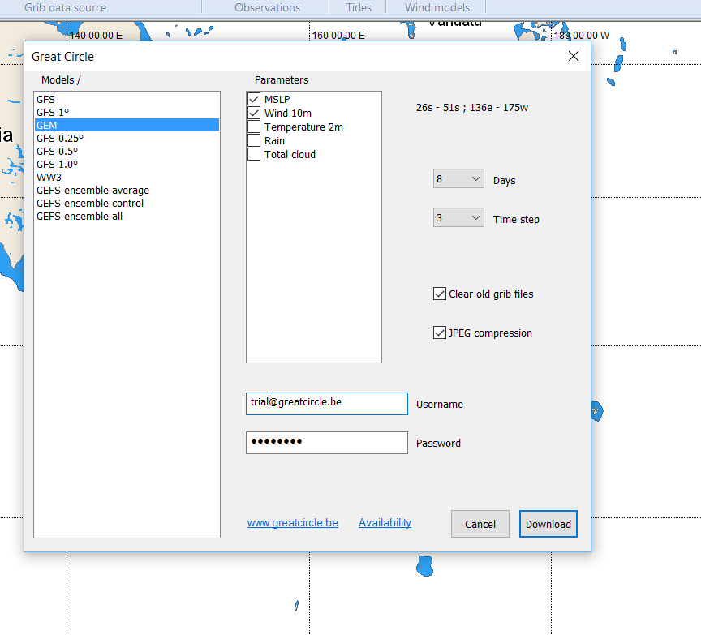This screenshot has width=701, height=635.
Task: Click the Username input field
Action: pyautogui.click(x=326, y=404)
